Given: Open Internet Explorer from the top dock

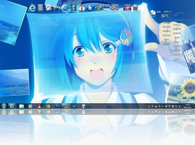Looking at the screenshot, I should [32, 8].
